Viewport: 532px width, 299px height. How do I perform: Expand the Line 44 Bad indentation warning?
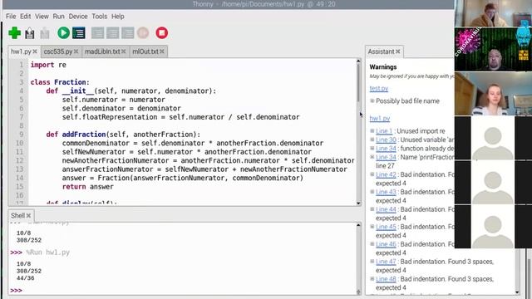(372, 209)
